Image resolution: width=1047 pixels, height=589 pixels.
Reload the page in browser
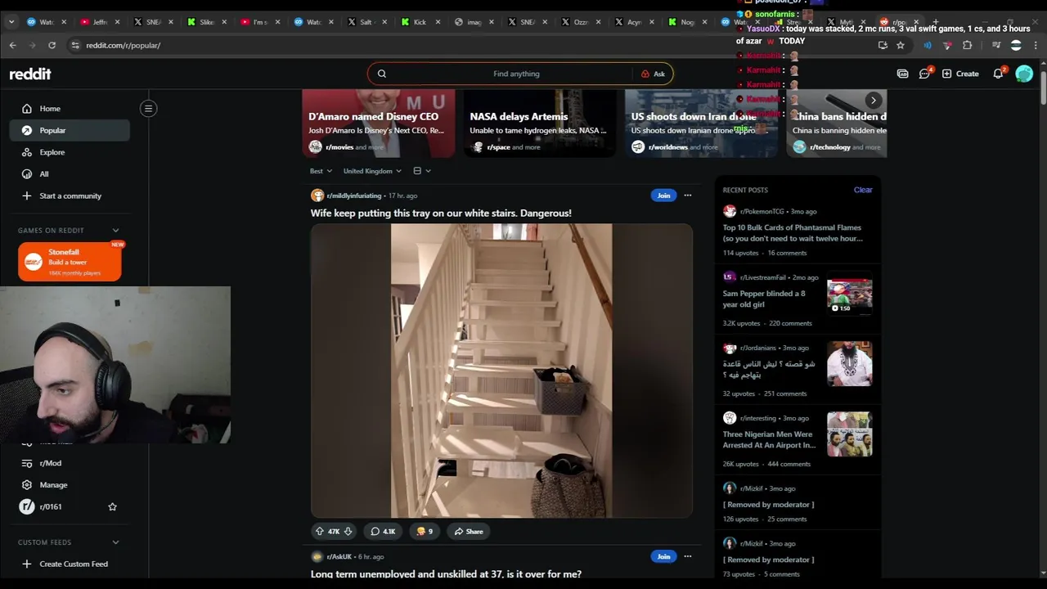[52, 45]
